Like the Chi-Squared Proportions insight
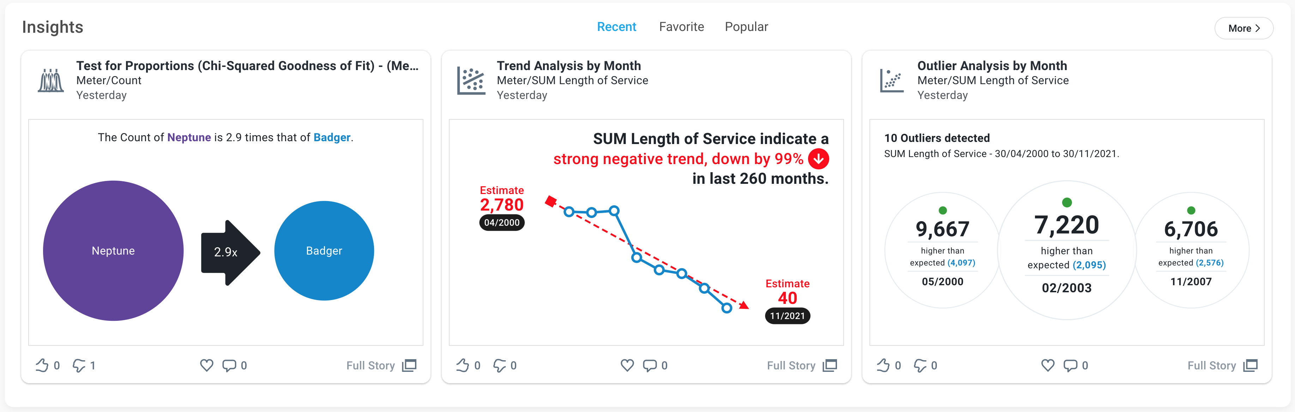1295x412 pixels. (42, 365)
